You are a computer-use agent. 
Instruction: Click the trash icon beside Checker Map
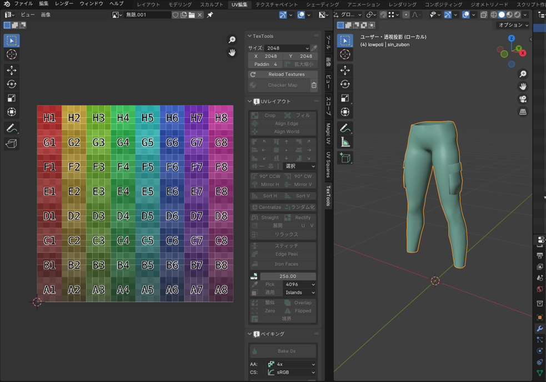314,85
